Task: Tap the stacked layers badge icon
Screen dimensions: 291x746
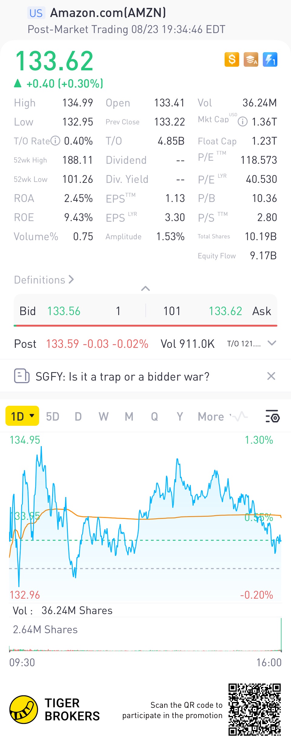Action: point(251,59)
